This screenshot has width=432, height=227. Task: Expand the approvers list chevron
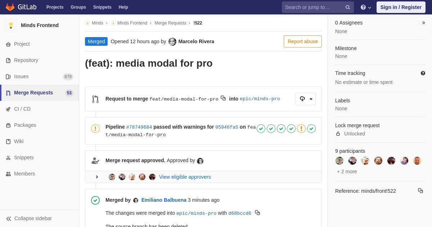coord(97,177)
